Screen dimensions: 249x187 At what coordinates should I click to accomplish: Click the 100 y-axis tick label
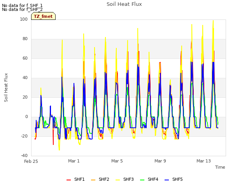click(24, 19)
